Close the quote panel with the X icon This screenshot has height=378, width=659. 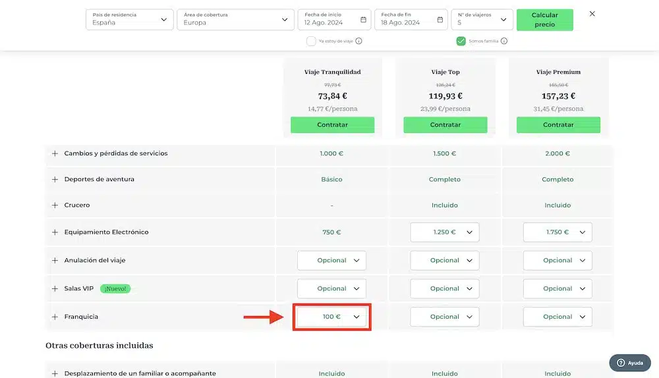click(592, 14)
